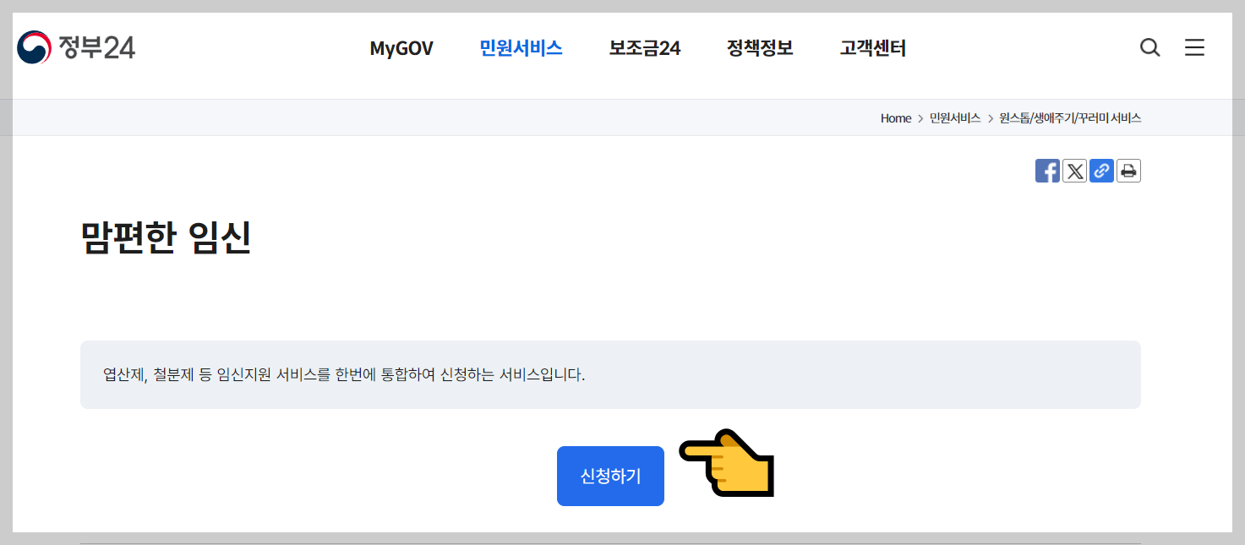Open the hamburger menu icon

pos(1194,47)
